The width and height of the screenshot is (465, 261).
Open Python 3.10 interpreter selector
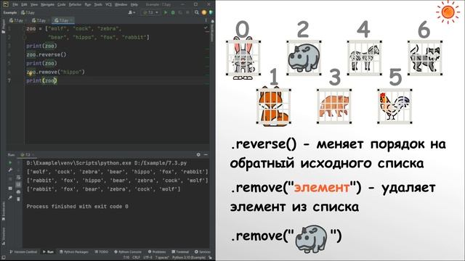pyautogui.click(x=189, y=258)
